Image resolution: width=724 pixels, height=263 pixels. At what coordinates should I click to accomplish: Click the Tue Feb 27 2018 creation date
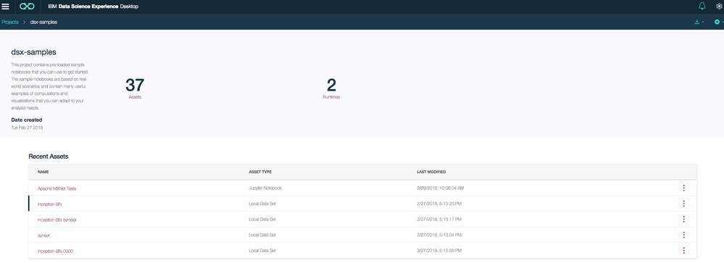point(27,128)
